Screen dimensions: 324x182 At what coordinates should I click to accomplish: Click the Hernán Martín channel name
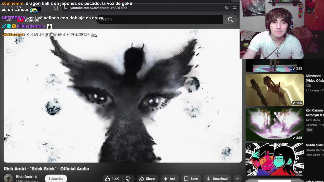[315, 150]
